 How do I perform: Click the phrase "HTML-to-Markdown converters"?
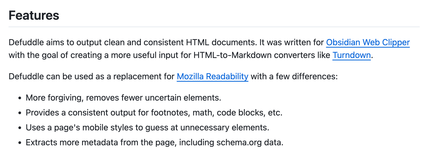[x=262, y=55]
